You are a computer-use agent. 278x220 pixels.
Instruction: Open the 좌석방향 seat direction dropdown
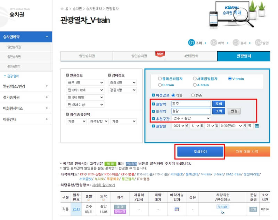[x=98, y=121]
